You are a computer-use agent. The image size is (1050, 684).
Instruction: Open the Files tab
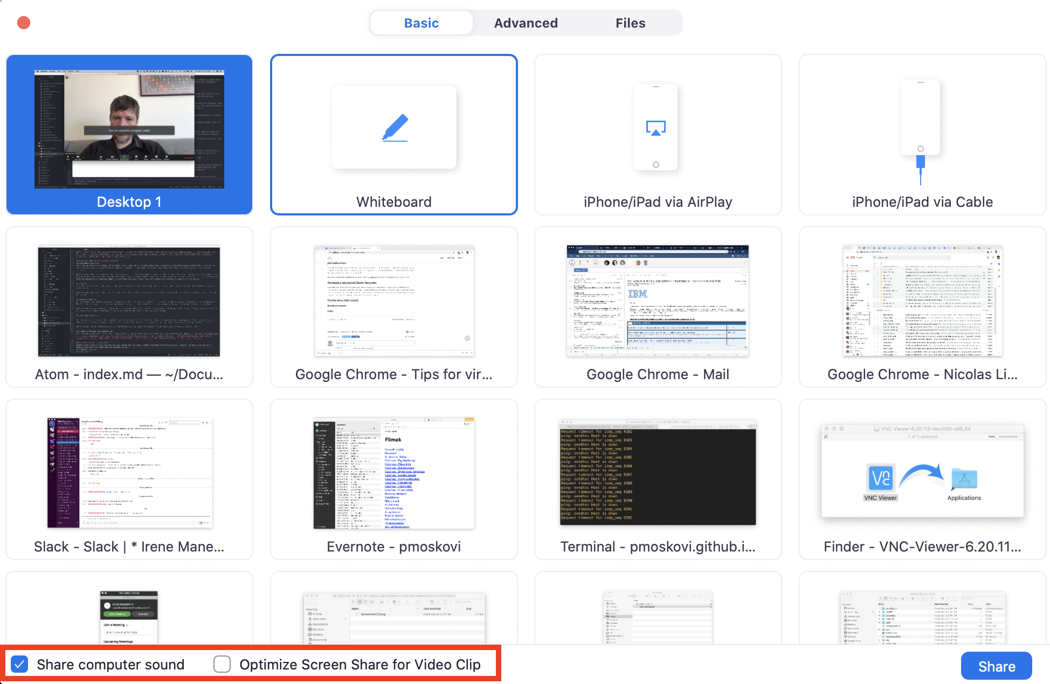pos(630,23)
